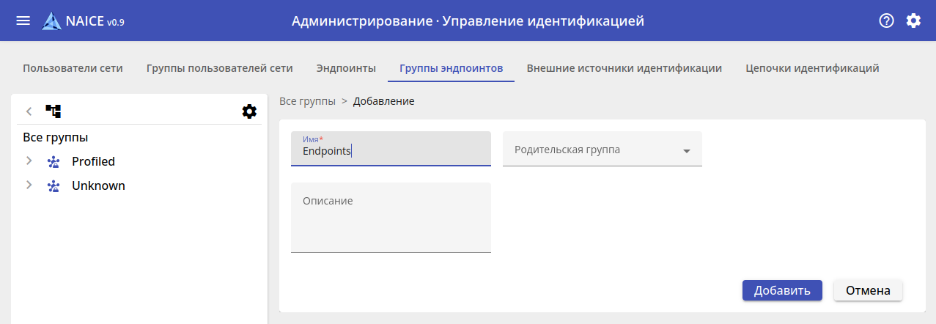Image resolution: width=936 pixels, height=324 pixels.
Task: Click the Unknown group icon
Action: pyautogui.click(x=54, y=186)
